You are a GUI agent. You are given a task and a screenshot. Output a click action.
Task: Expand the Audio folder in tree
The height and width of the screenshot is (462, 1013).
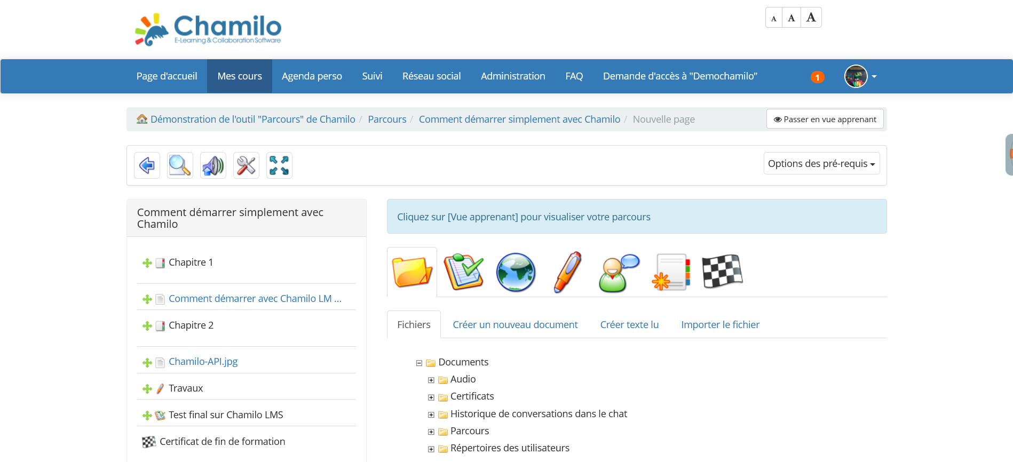(431, 380)
